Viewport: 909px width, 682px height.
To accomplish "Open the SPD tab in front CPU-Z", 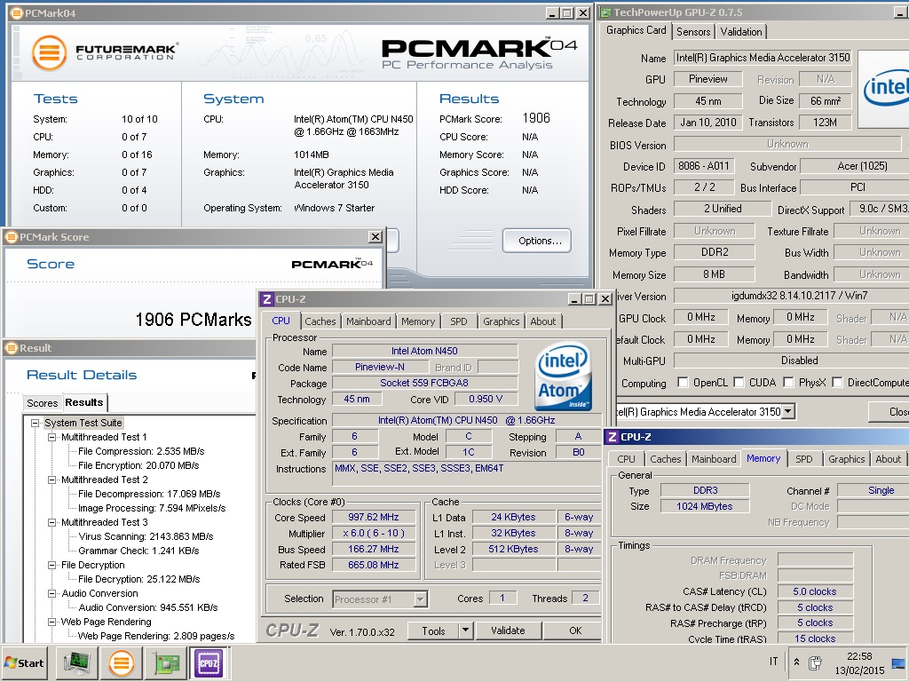I will coord(459,321).
